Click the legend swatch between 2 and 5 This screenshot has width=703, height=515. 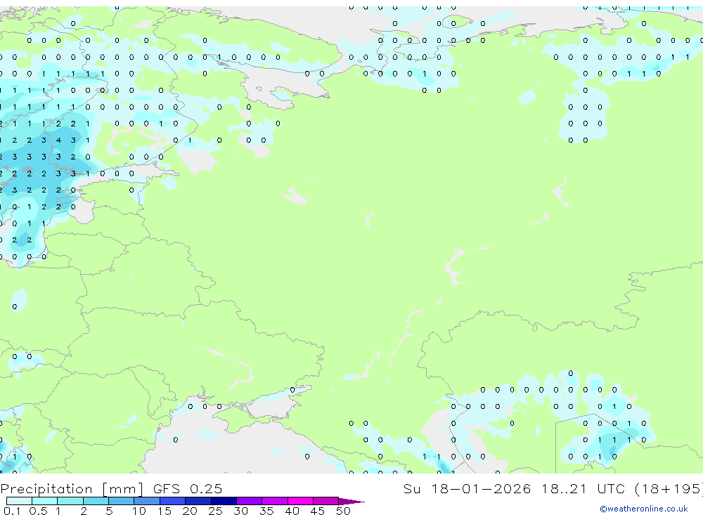96,501
